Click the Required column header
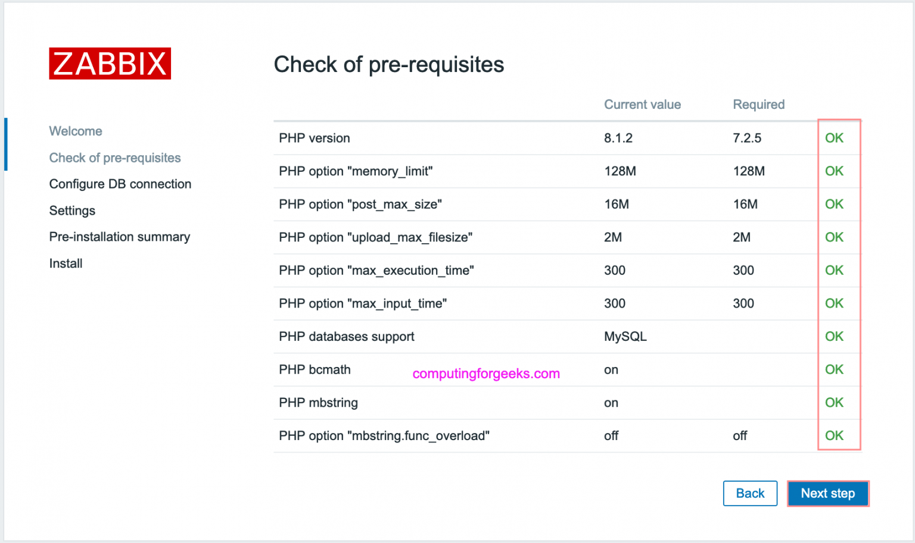The image size is (915, 543). click(758, 105)
